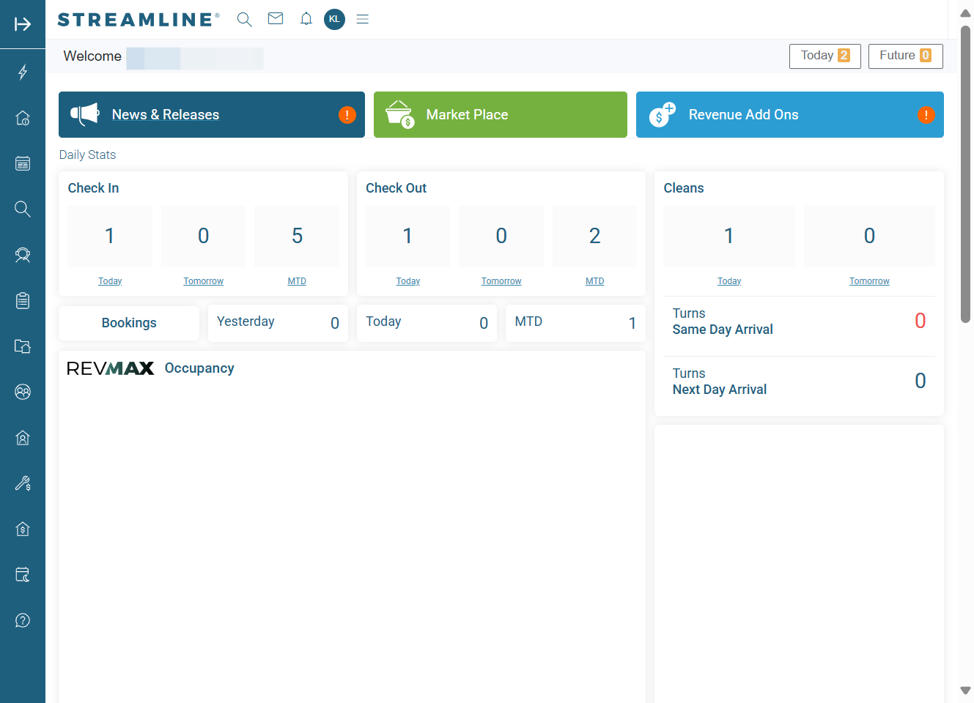Click the Today 2 button
974x703 pixels.
pos(825,56)
